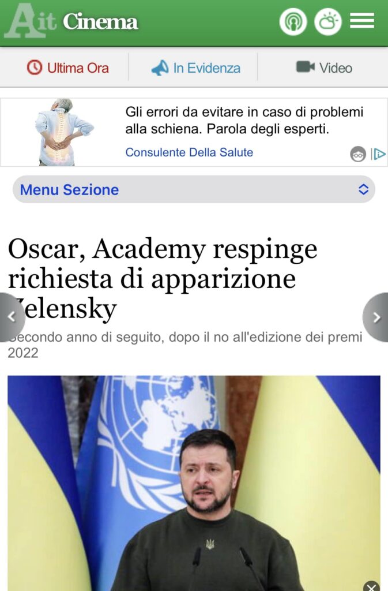Open the In Evidenza tab

195,68
